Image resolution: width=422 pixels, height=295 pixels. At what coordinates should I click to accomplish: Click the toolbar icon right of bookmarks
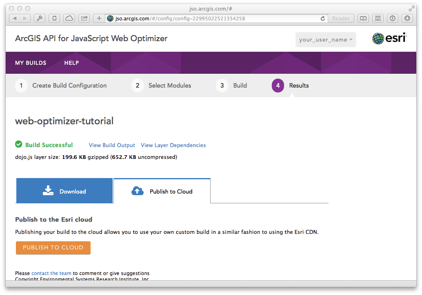click(378, 18)
